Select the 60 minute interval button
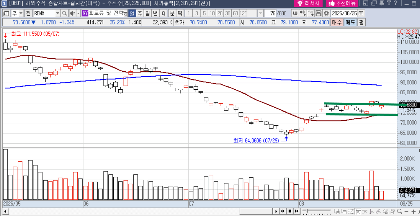The image size is (420, 216). (x=236, y=13)
